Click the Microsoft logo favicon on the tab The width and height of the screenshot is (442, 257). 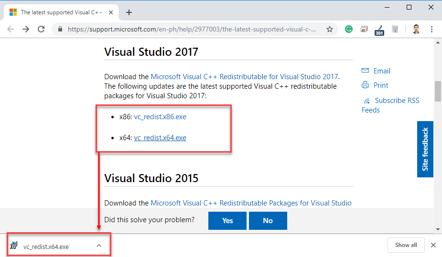click(x=13, y=12)
